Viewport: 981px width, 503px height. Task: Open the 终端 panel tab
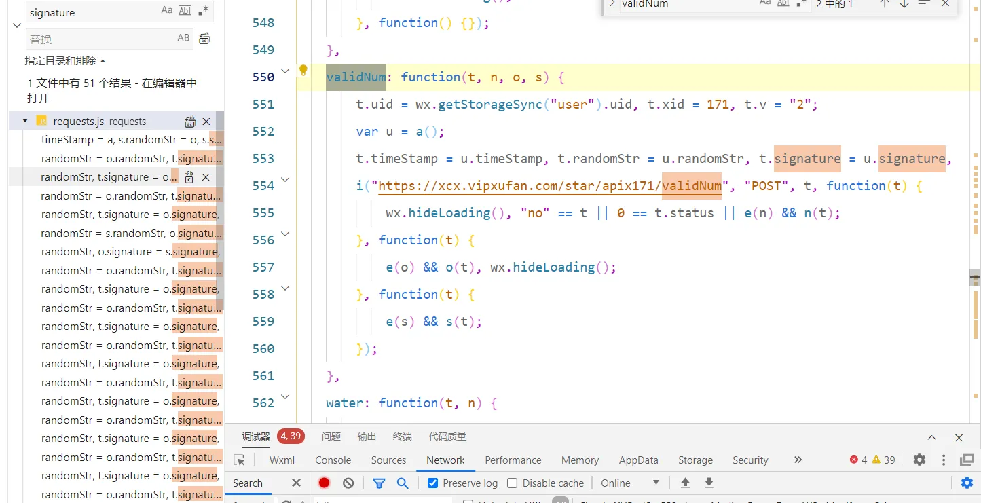403,436
